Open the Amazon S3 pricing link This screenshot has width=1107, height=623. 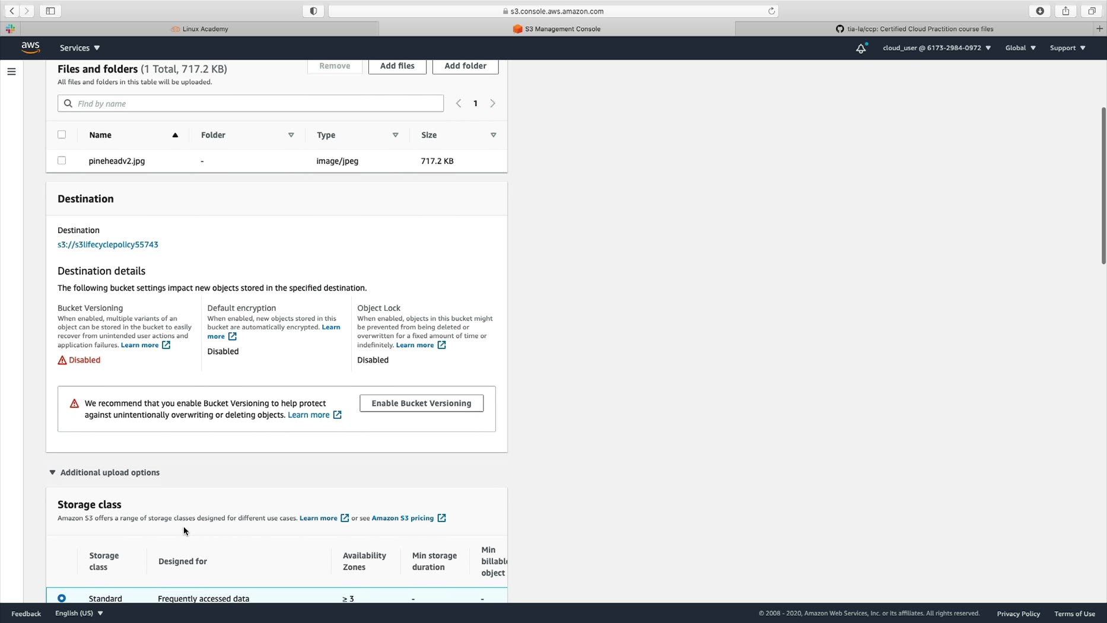click(402, 518)
